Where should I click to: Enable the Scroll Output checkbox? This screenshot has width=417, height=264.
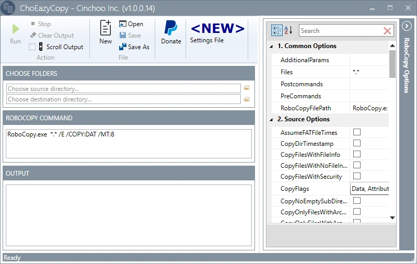tap(32, 47)
